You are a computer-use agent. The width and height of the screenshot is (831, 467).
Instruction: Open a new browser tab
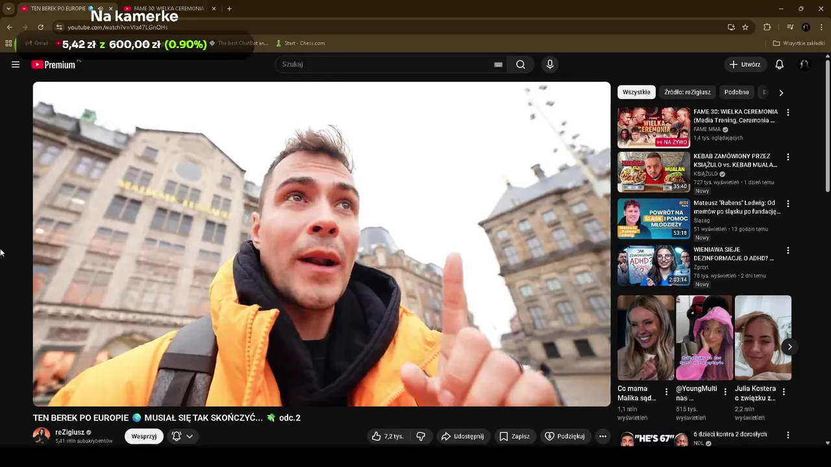[229, 8]
